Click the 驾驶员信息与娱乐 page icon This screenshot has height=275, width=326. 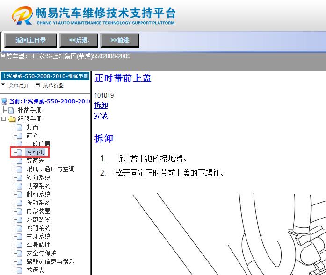pyautogui.click(x=19, y=262)
